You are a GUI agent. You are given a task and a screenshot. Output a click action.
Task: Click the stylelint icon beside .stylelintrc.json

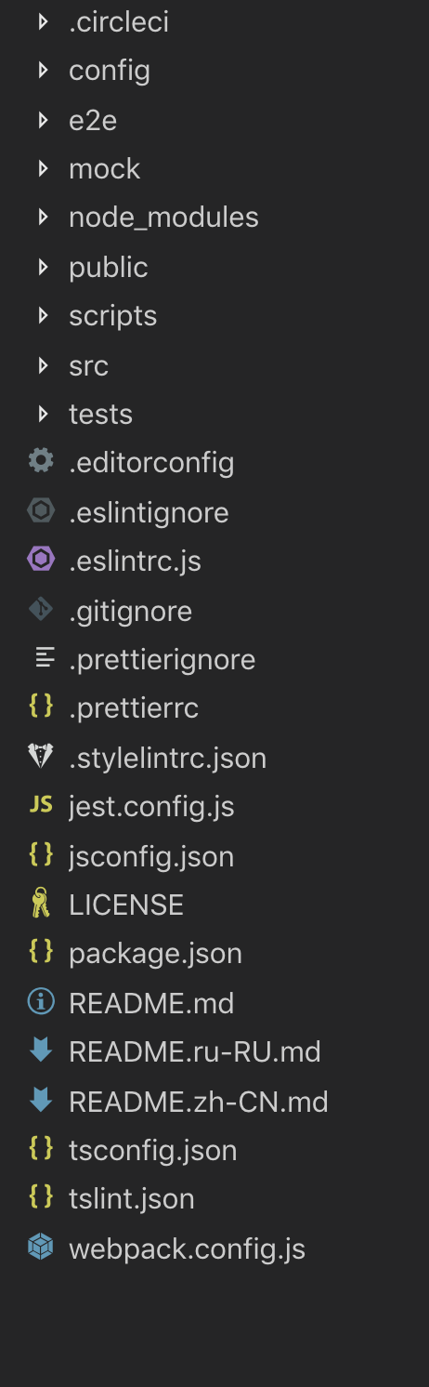pos(41,757)
